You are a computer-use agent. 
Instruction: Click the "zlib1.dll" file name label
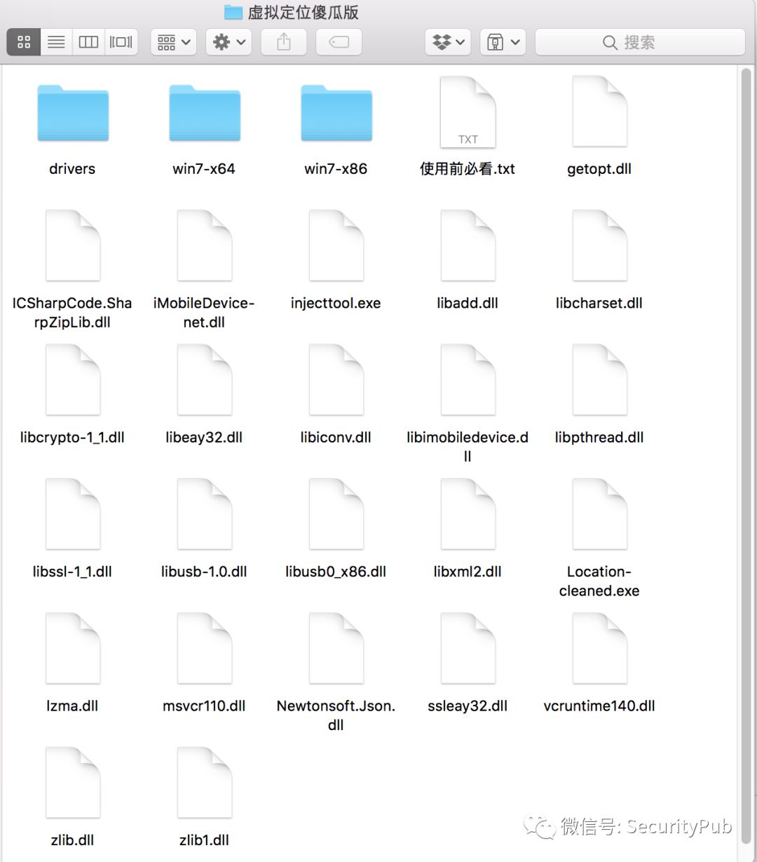pos(204,840)
